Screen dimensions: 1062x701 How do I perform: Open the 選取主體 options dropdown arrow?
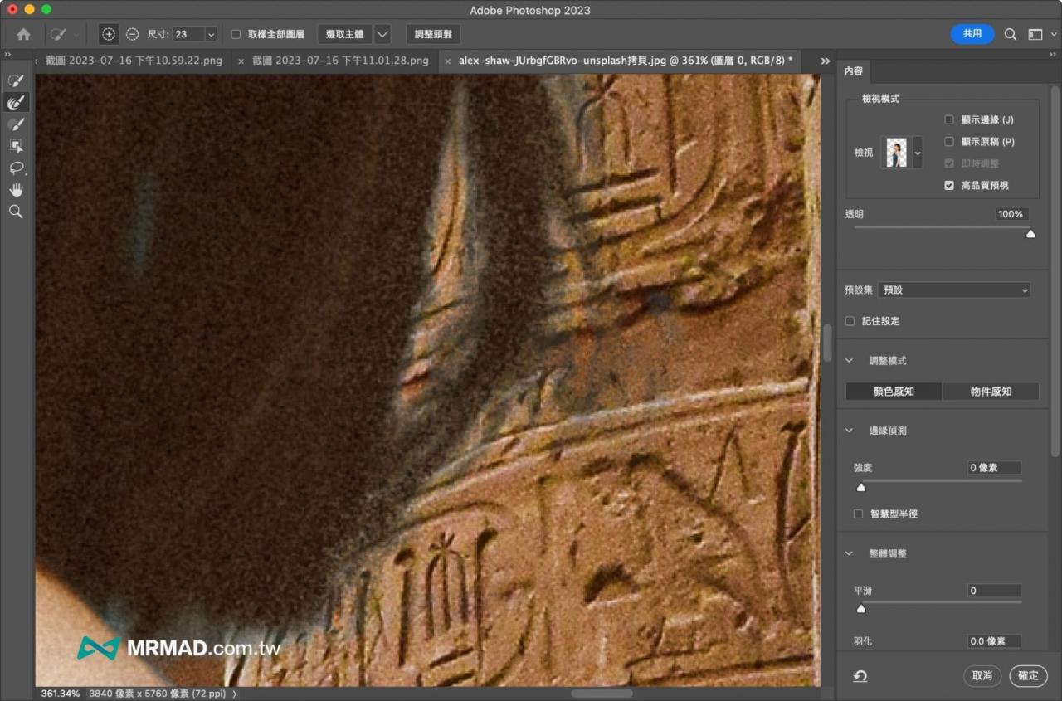tap(382, 34)
